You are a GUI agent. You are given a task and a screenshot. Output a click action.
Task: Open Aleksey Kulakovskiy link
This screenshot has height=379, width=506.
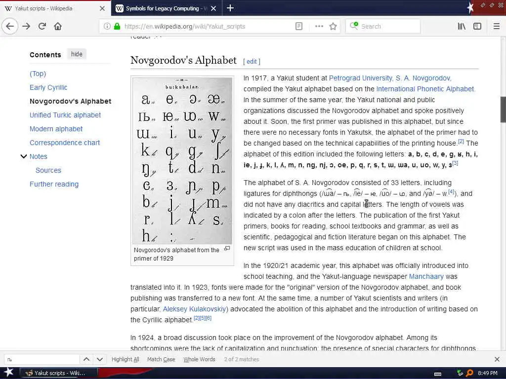click(x=194, y=309)
